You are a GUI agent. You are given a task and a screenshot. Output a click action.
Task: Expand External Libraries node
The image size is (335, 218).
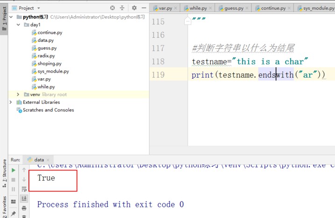(x=11, y=102)
